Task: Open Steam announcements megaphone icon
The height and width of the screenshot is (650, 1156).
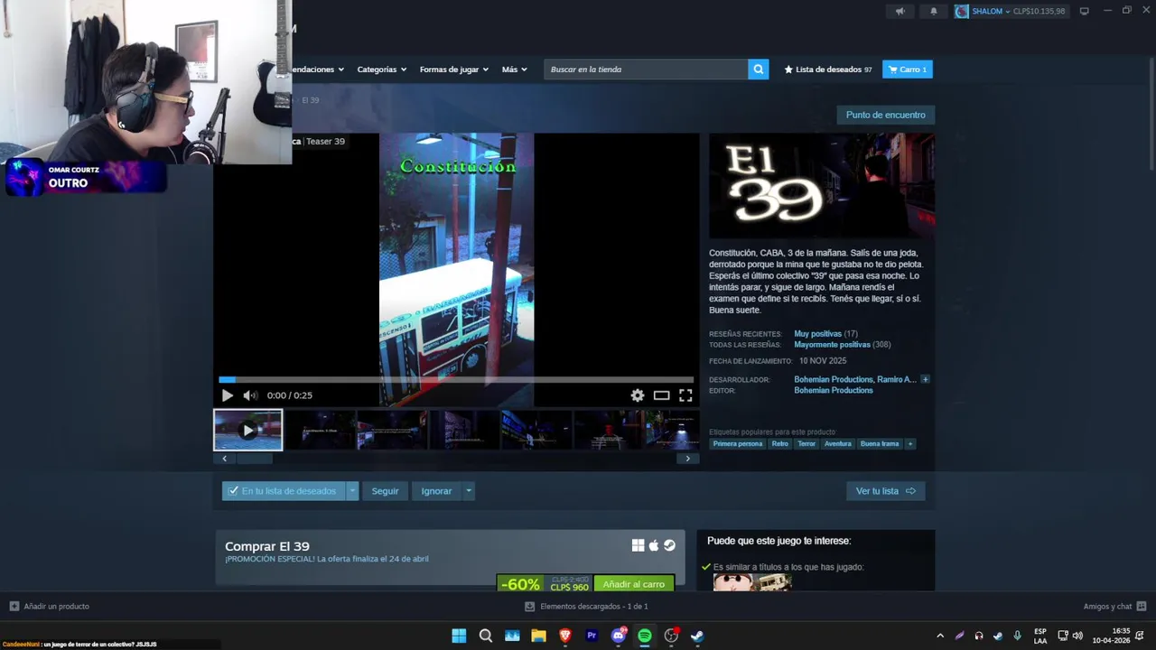Action: coord(900,11)
